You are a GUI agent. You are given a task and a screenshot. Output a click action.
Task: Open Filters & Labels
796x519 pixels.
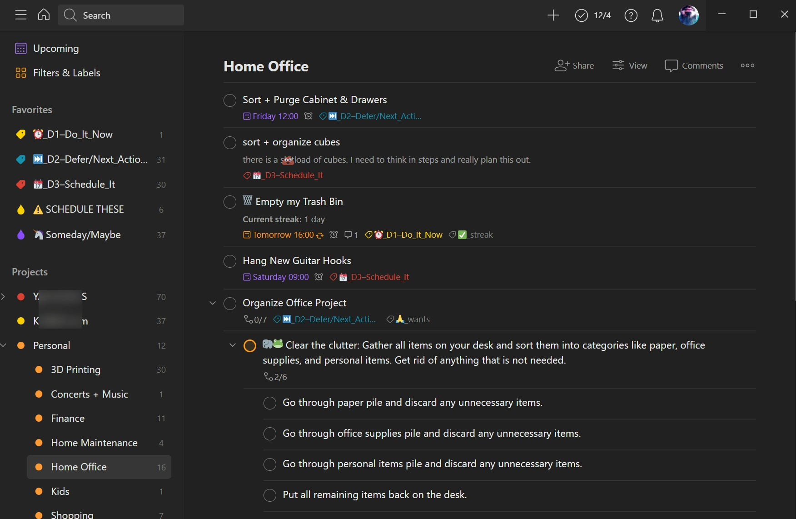[x=66, y=73]
